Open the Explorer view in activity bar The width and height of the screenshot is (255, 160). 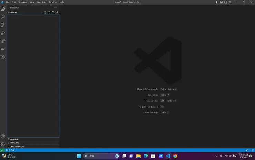pyautogui.click(x=3, y=9)
